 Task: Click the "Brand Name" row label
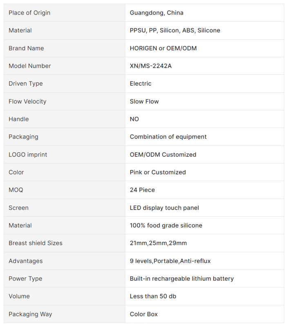pyautogui.click(x=26, y=48)
